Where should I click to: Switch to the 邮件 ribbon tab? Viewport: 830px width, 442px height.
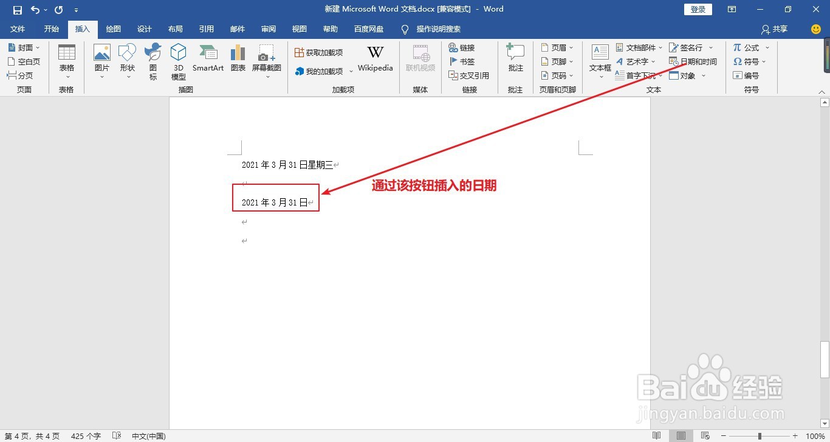pyautogui.click(x=238, y=29)
